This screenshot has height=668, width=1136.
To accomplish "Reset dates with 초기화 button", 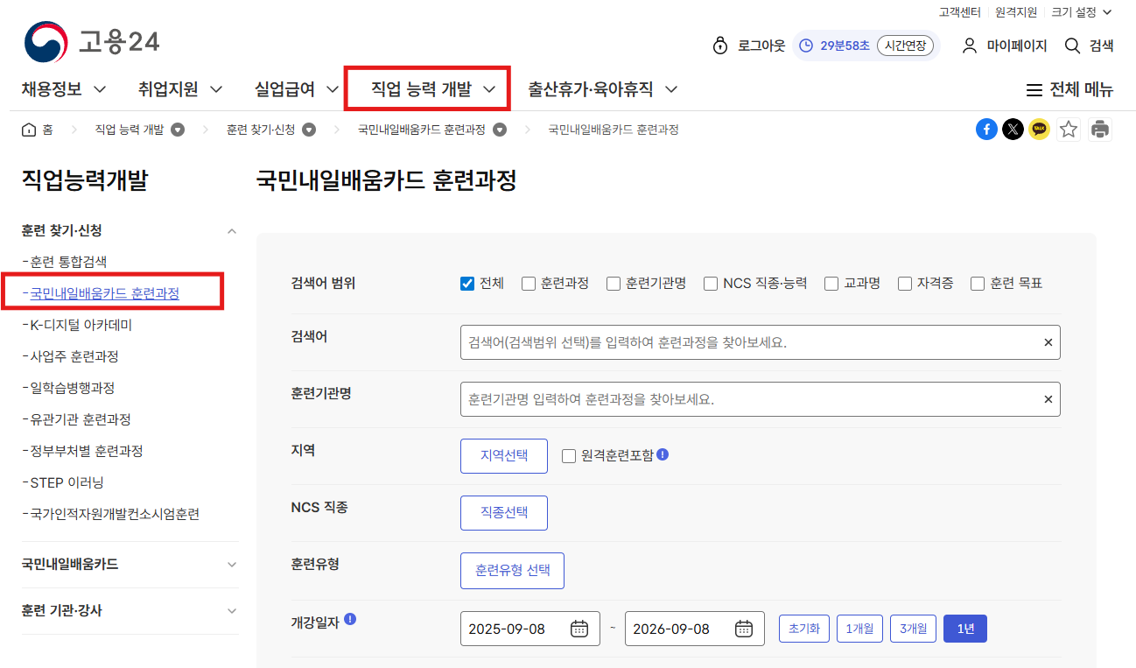I will coord(803,629).
